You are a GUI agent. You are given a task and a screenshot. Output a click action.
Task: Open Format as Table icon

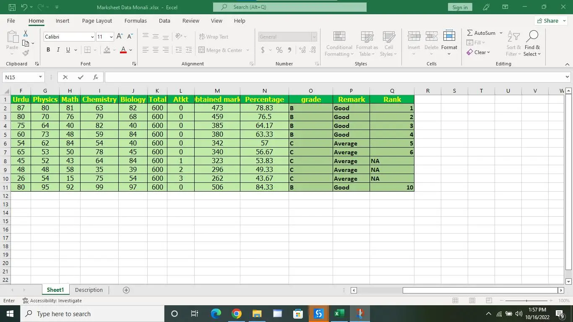tap(367, 37)
